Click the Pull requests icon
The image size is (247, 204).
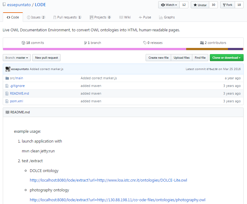[55, 17]
